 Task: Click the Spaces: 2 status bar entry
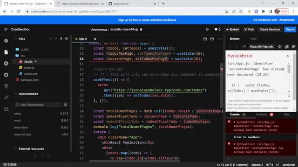point(257,165)
